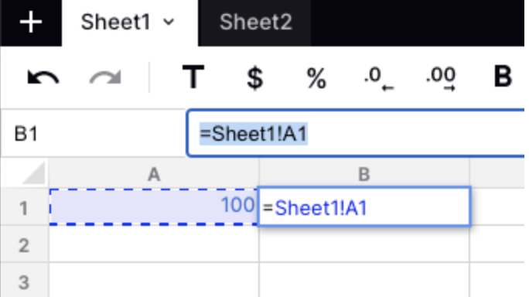
Task: Apply percent format icon
Action: [x=316, y=78]
